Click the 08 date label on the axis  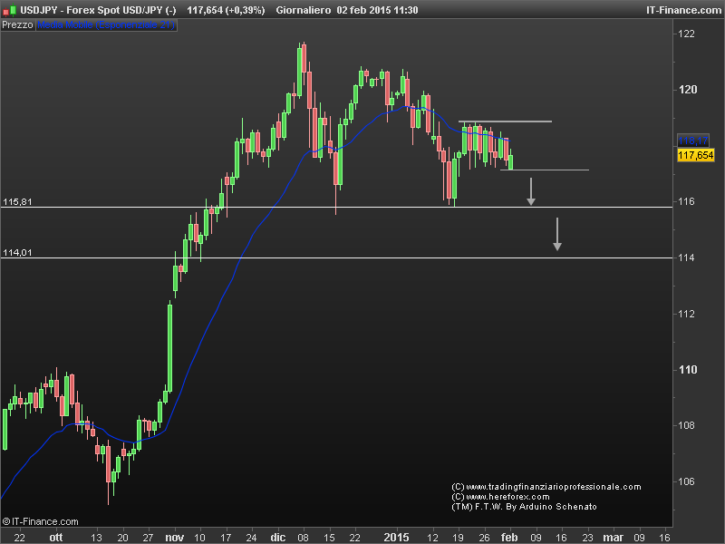(303, 538)
